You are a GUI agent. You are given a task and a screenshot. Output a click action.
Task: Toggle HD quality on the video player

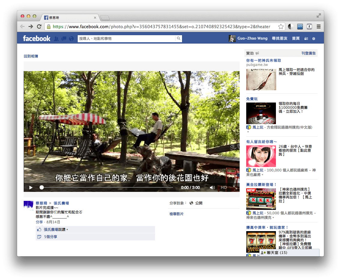pyautogui.click(x=224, y=188)
